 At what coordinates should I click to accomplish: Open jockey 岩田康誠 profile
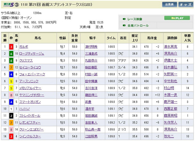click(92, 115)
